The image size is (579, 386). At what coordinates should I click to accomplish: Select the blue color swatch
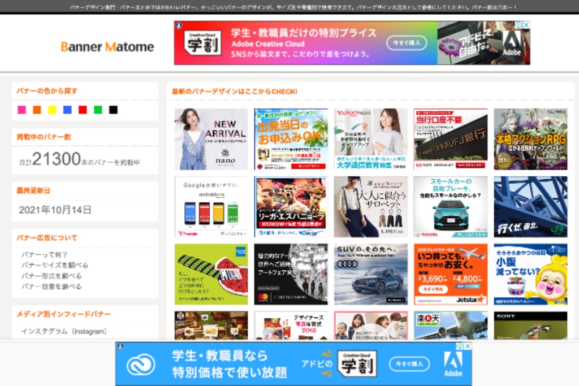(x=67, y=110)
